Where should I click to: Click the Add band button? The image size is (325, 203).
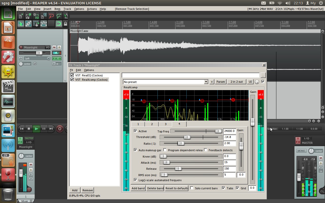coord(138,188)
